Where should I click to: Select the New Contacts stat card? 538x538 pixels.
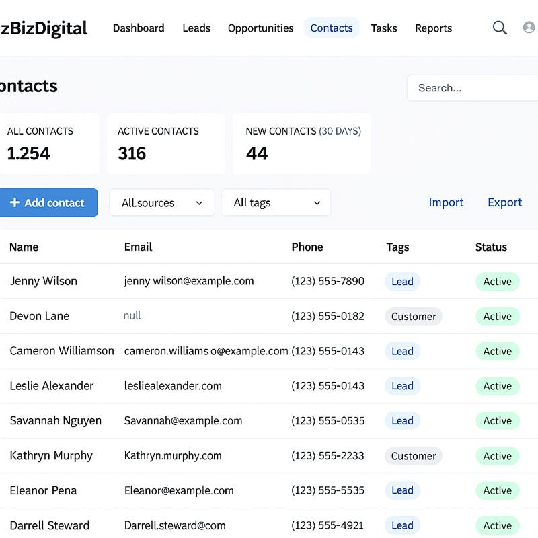(x=302, y=143)
